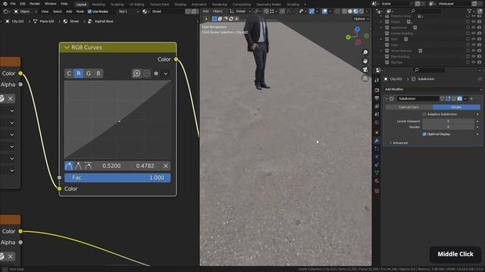Image resolution: width=485 pixels, height=272 pixels.
Task: Open the Texture properties tab
Action: [377, 191]
